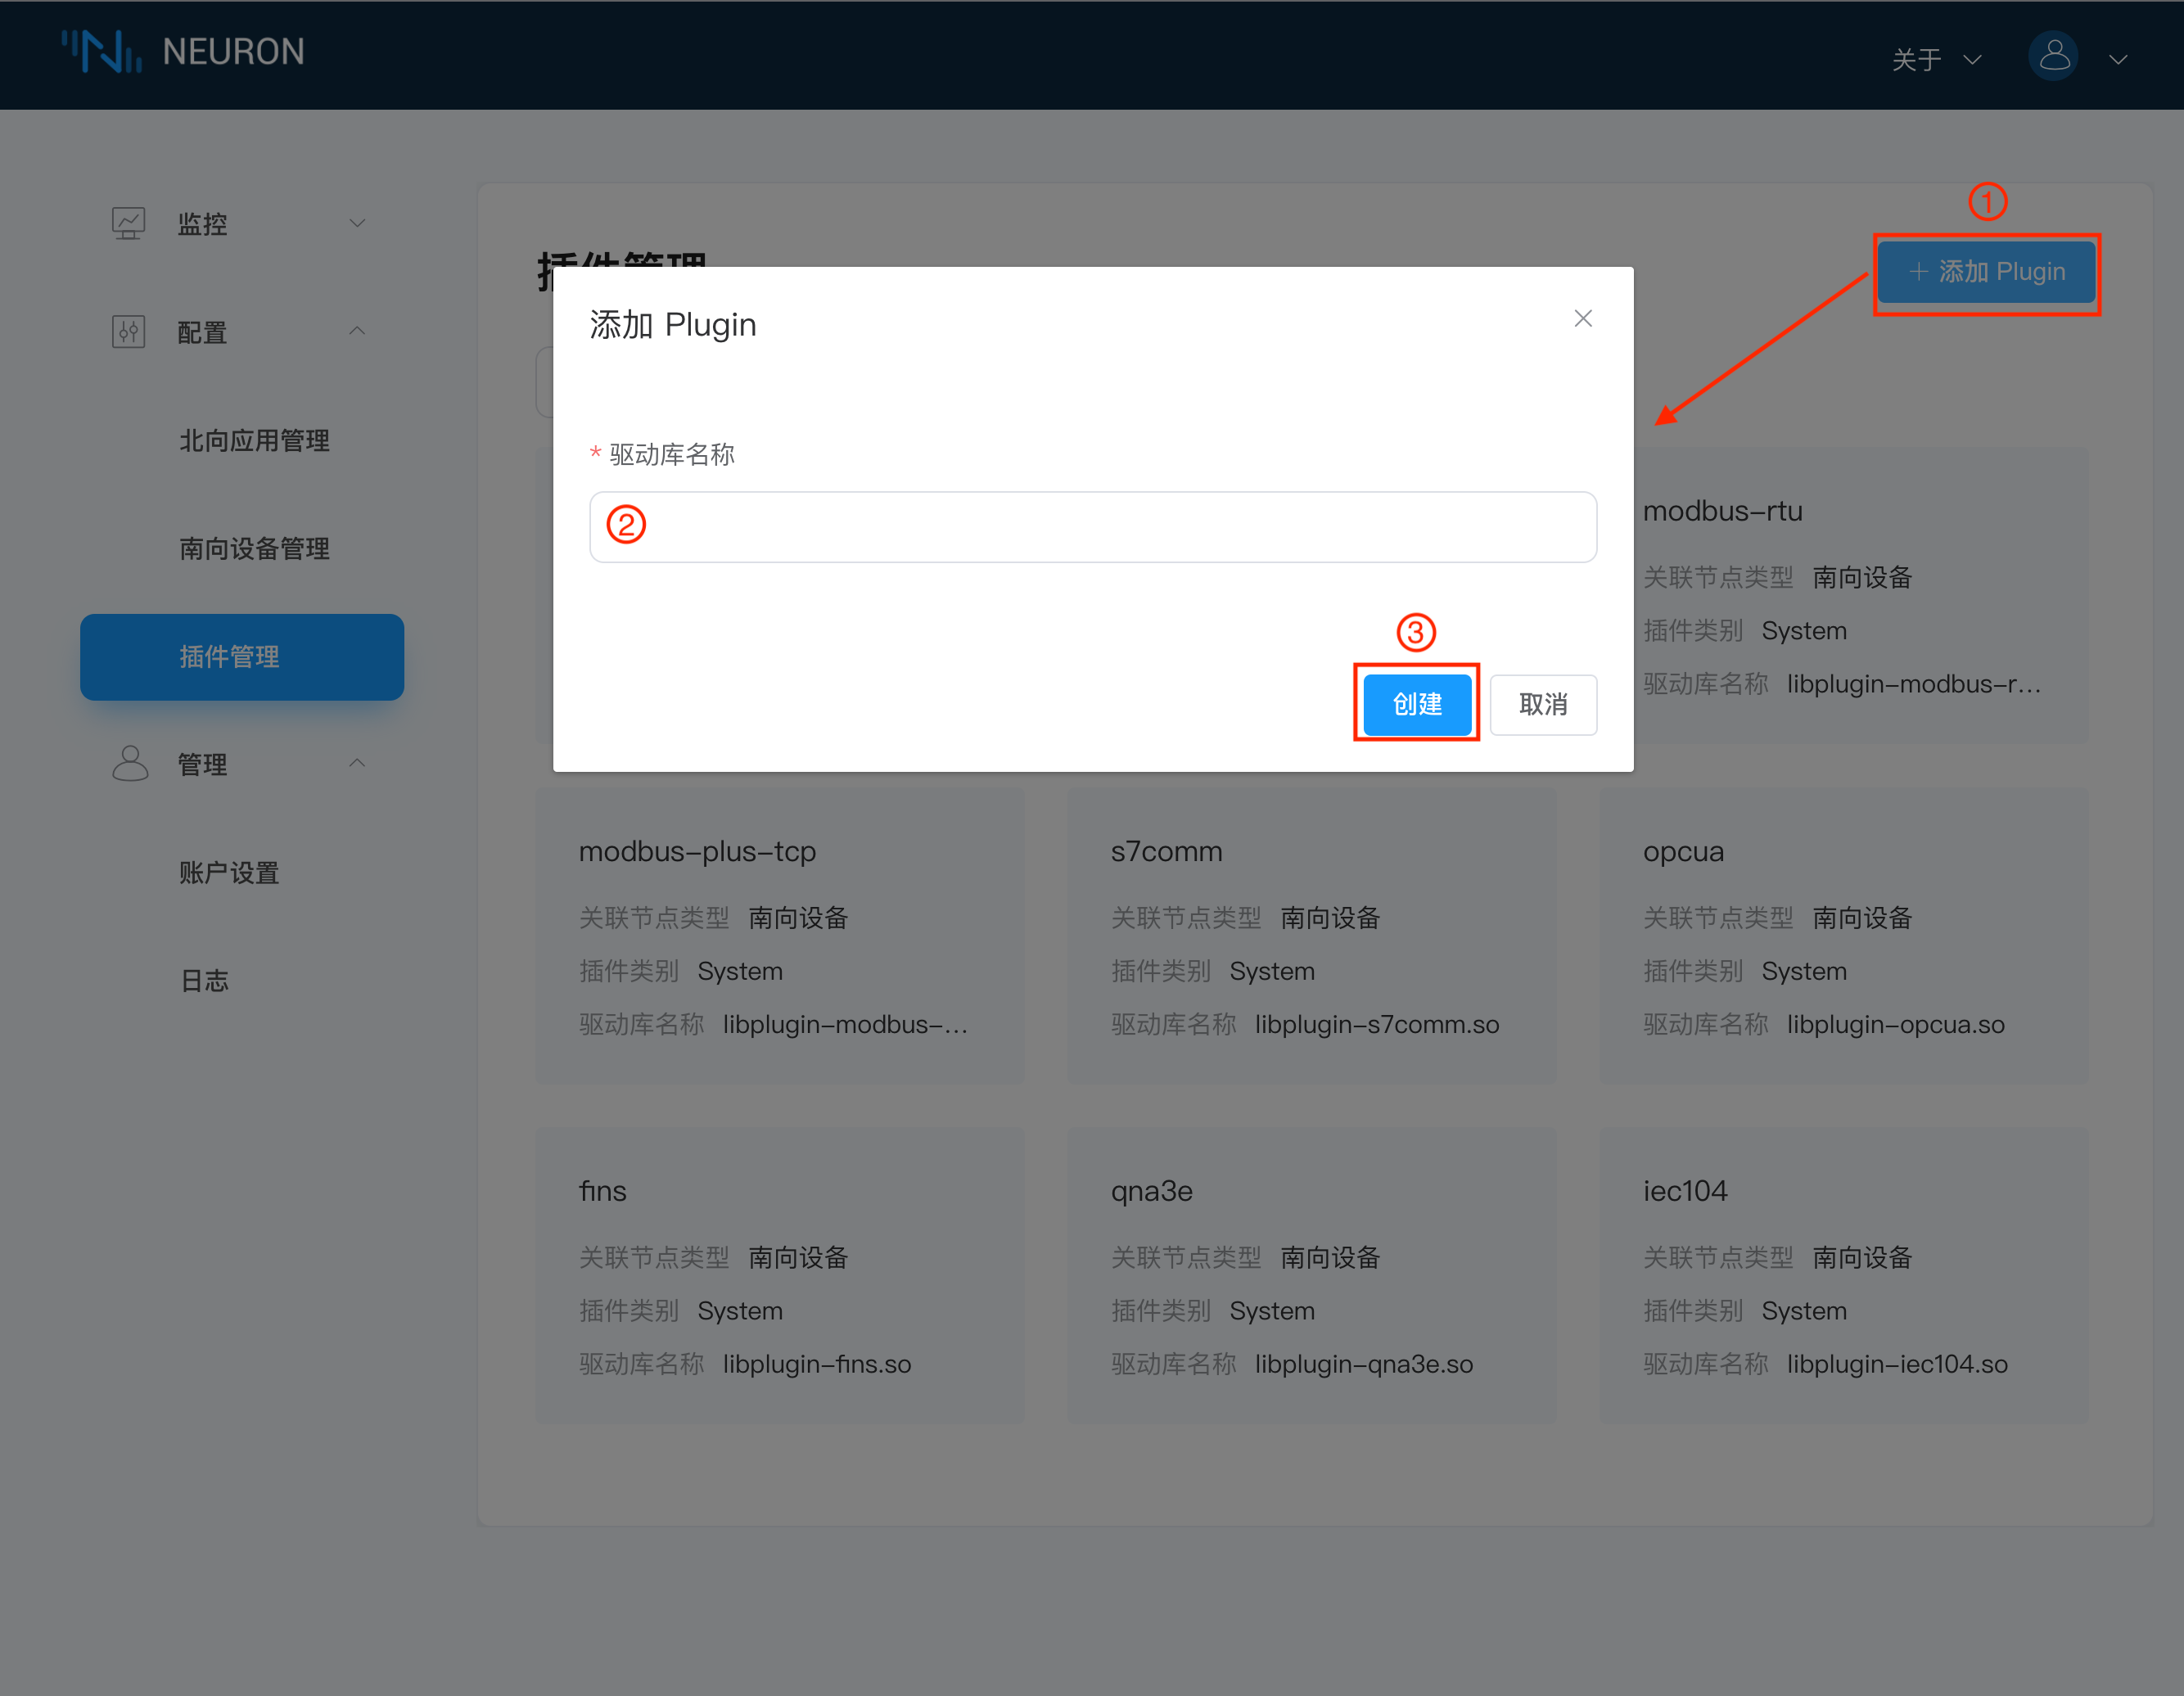Select 插件管理 menu item

[242, 657]
